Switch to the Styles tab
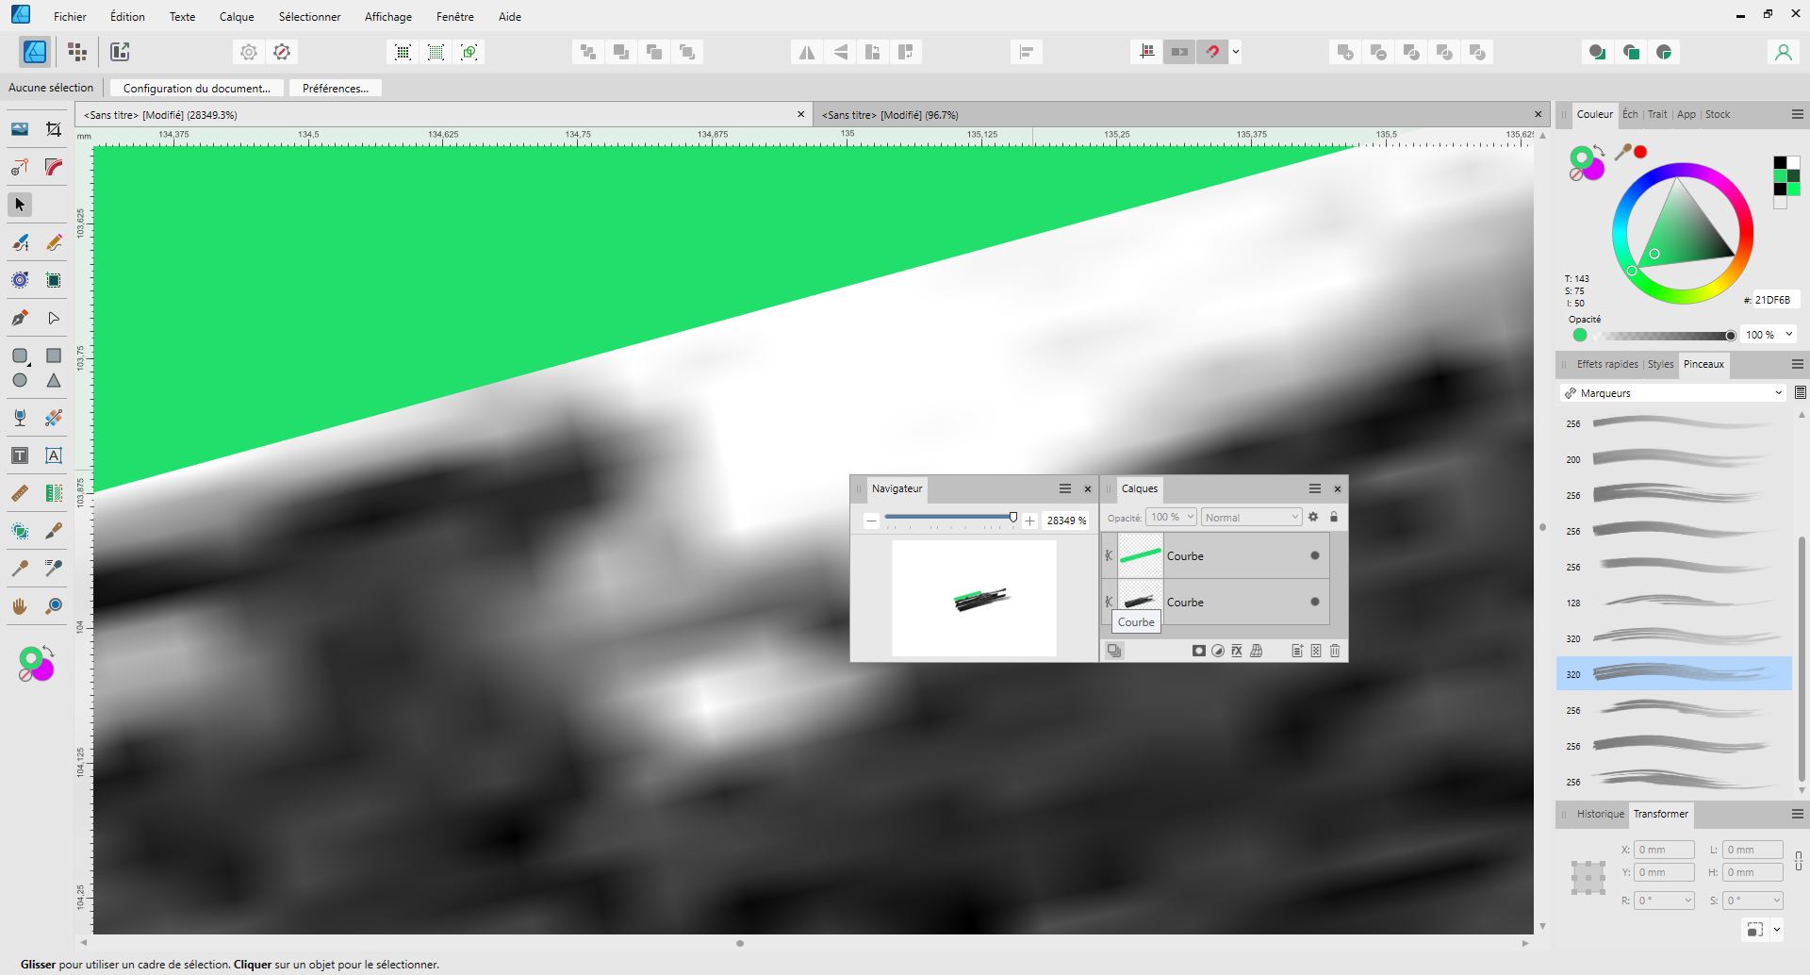 click(x=1660, y=364)
